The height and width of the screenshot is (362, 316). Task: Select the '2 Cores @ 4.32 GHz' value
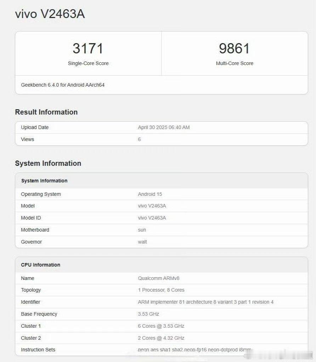161,338
